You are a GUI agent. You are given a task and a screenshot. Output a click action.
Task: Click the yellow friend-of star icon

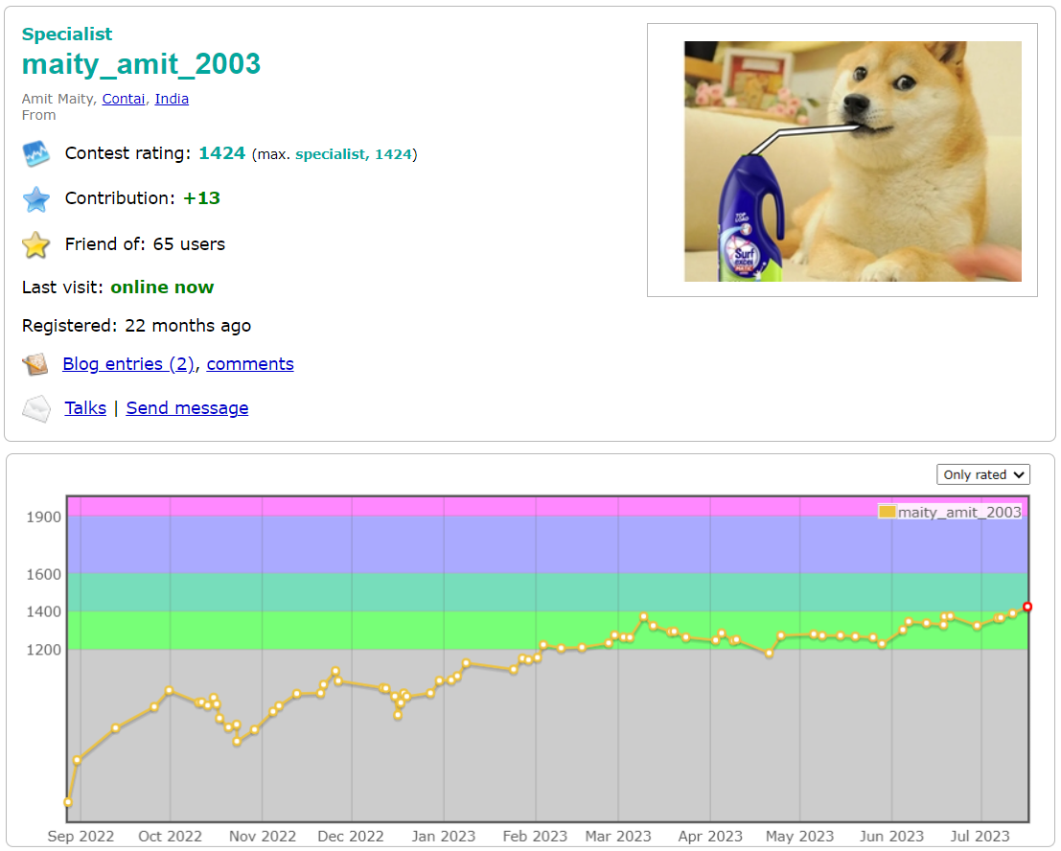35,244
